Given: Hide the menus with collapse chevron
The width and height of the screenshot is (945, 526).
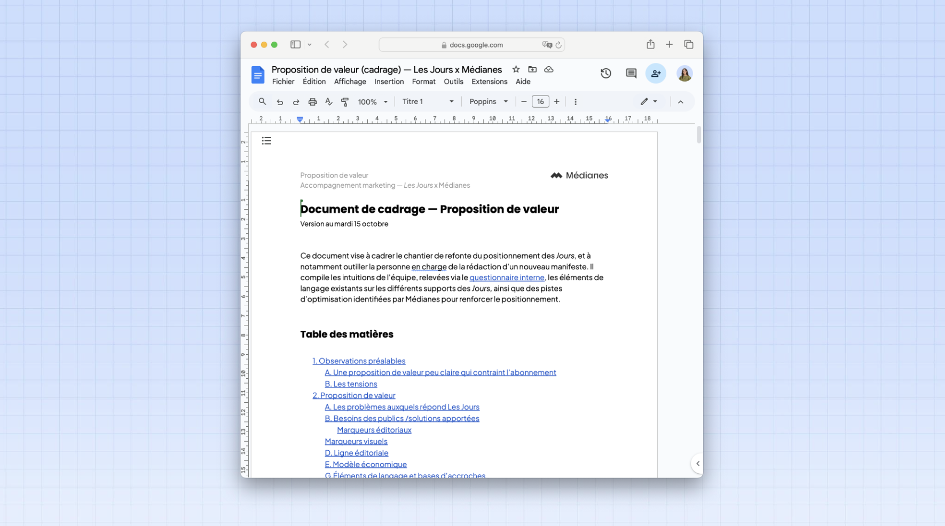Looking at the screenshot, I should point(680,102).
